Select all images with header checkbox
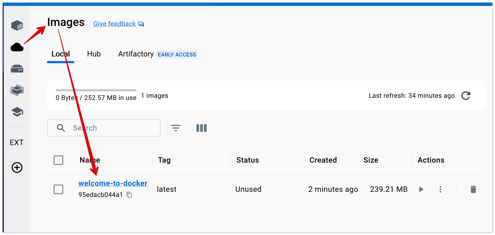This screenshot has height=235, width=495. 58,160
